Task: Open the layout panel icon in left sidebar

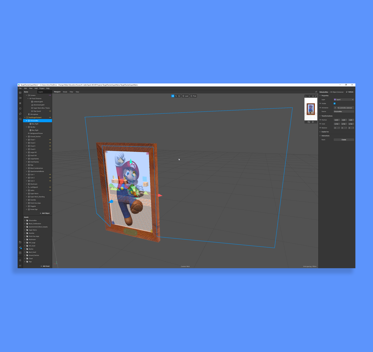Action: pyautogui.click(x=20, y=93)
